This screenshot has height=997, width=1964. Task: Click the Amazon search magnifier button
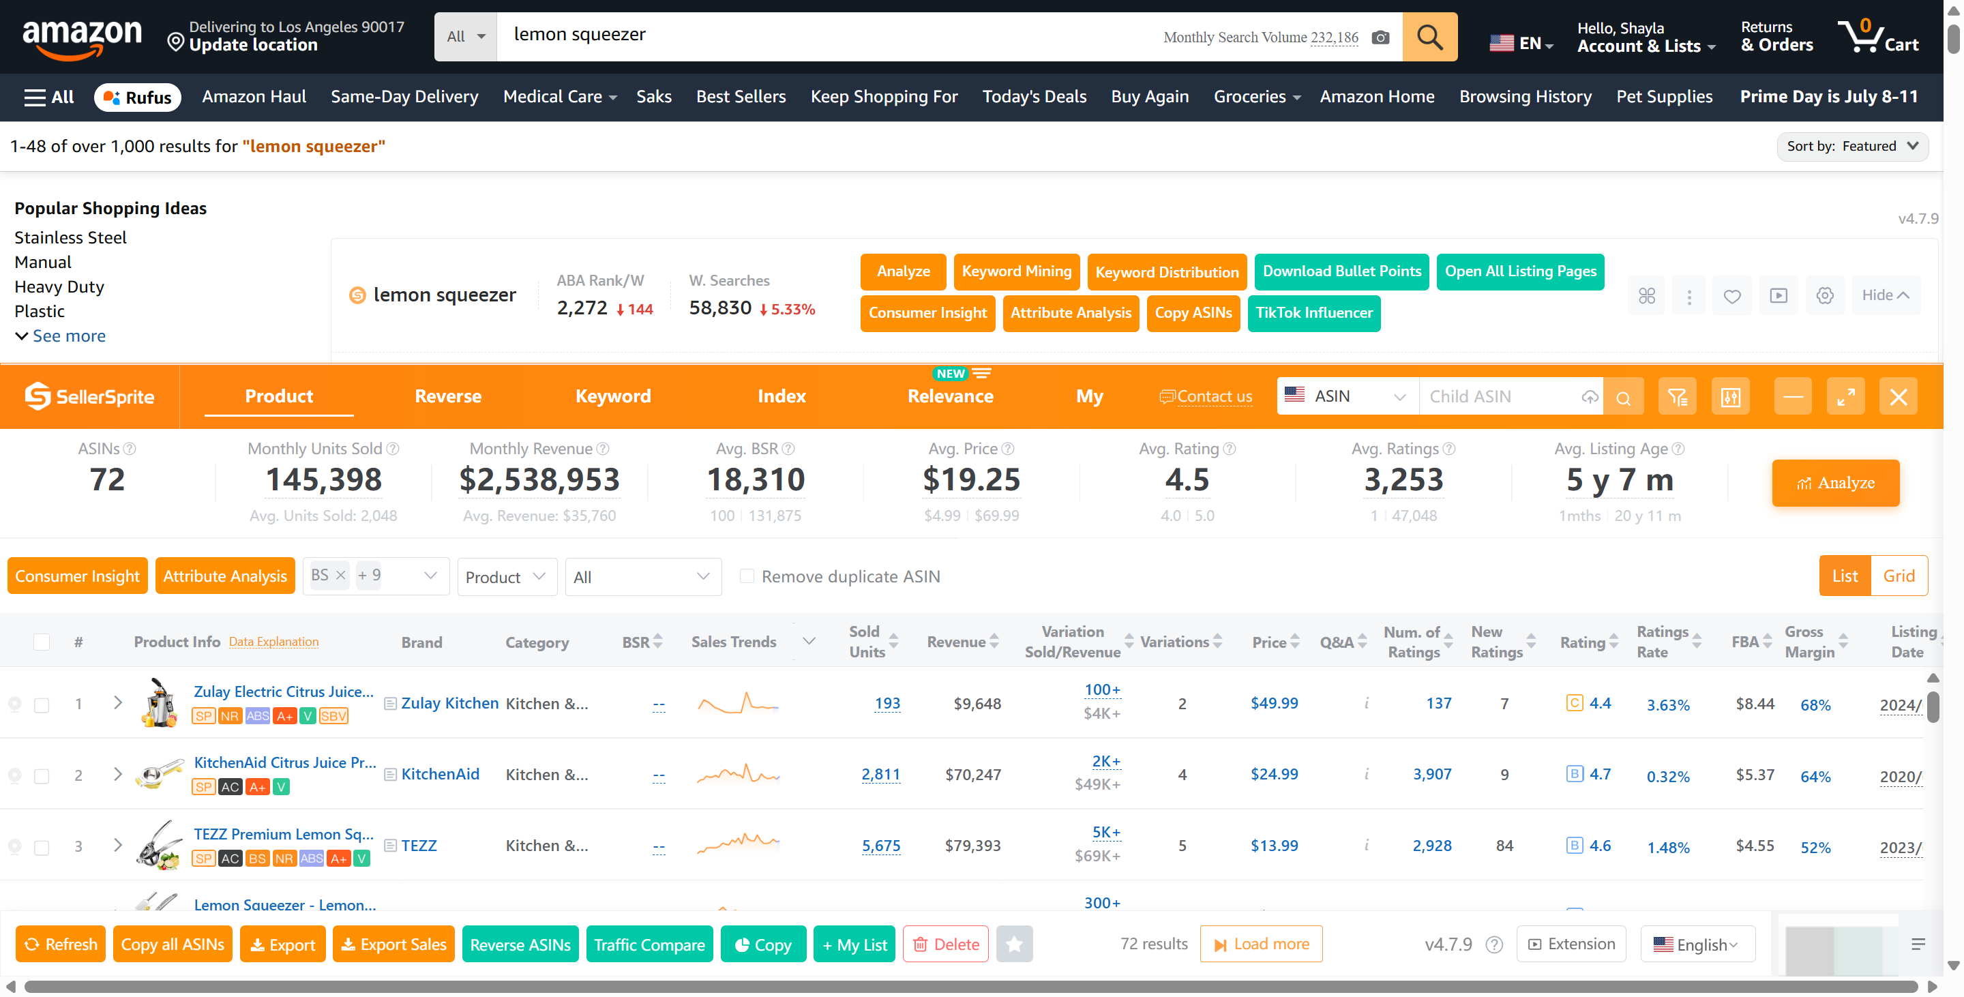coord(1429,37)
